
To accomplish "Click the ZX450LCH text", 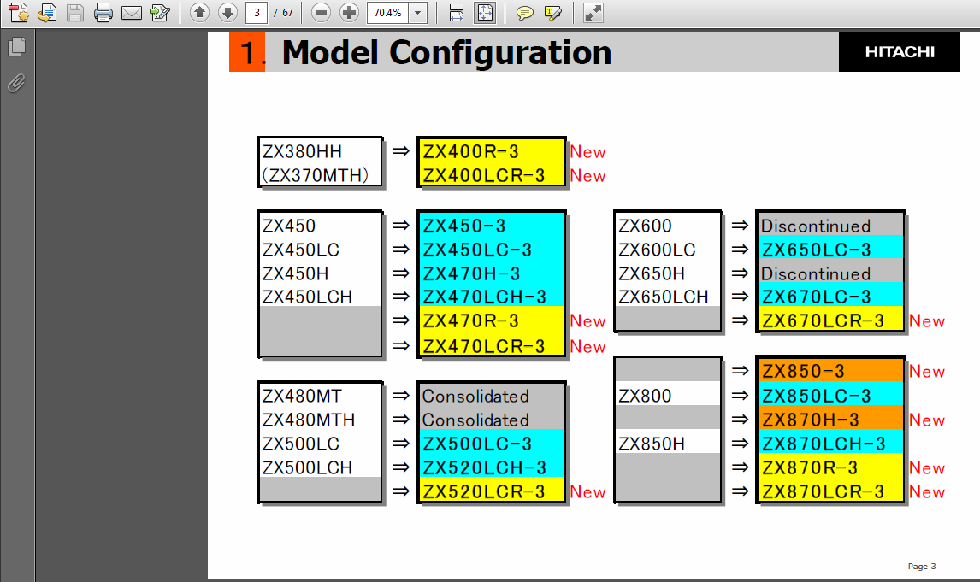I will (308, 297).
